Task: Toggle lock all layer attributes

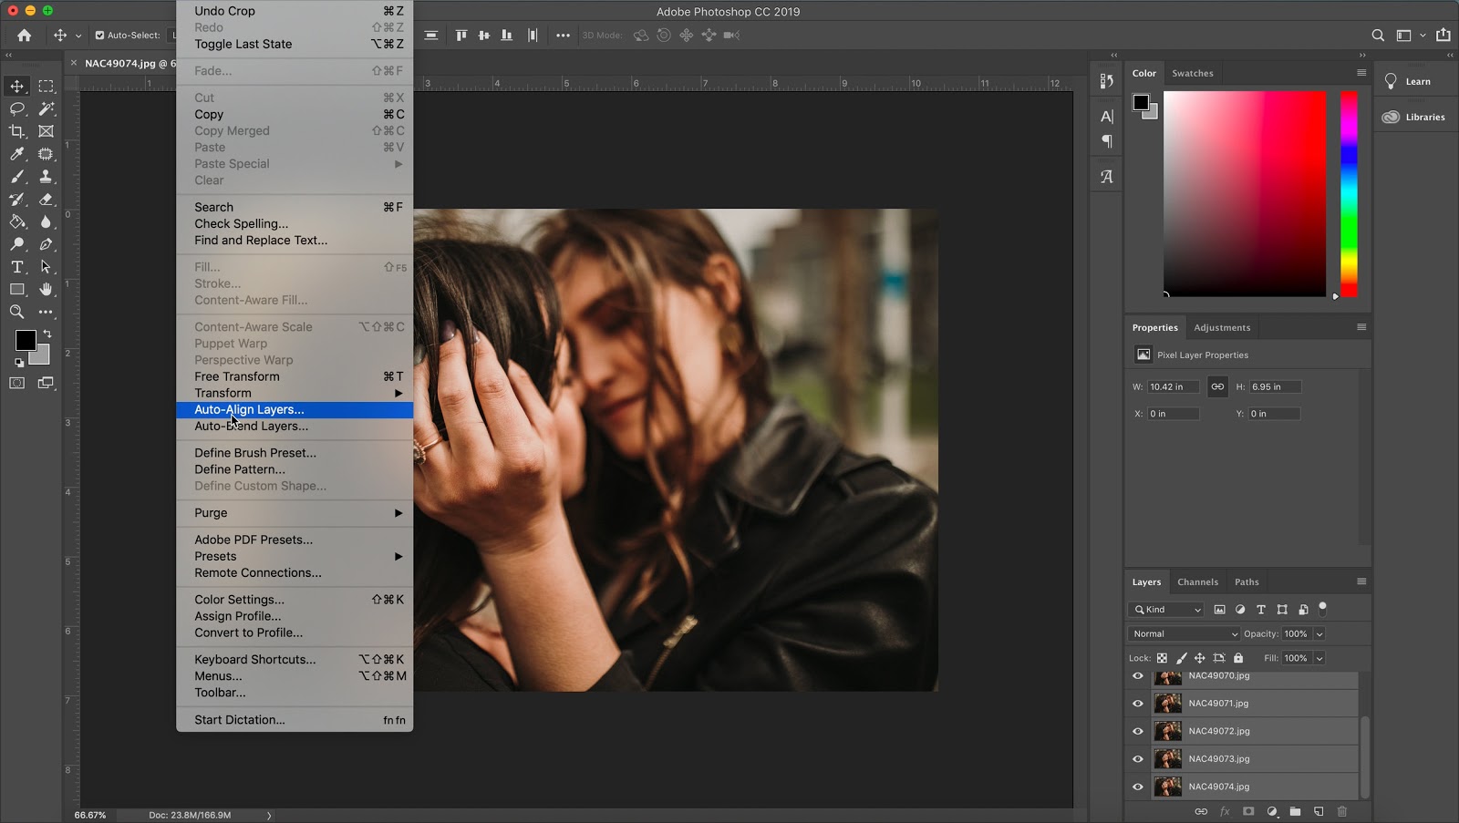Action: click(x=1238, y=658)
